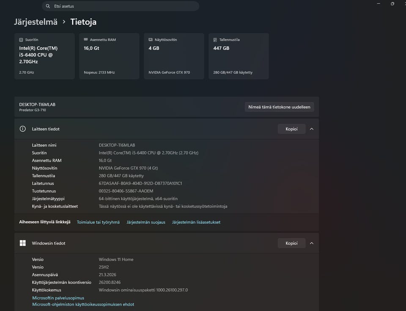
Task: Click the Tallennustila storage icon
Action: coord(215,40)
